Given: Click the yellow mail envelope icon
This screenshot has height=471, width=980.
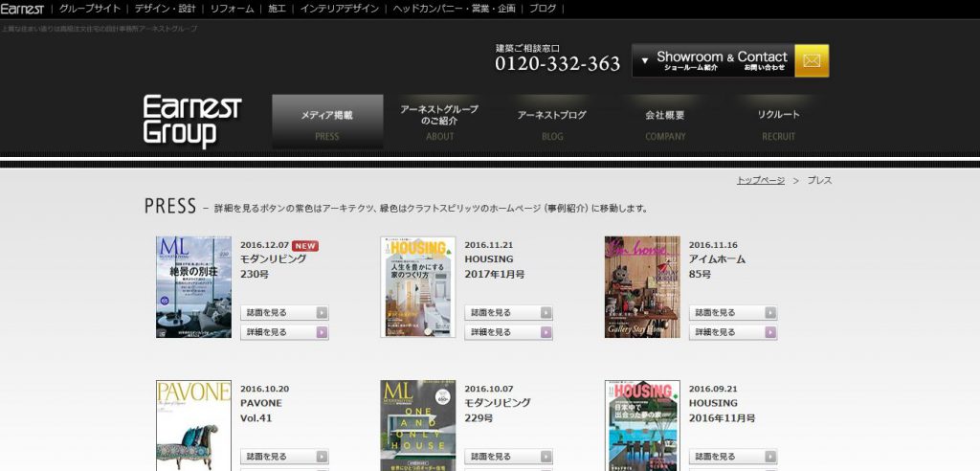Looking at the screenshot, I should [812, 60].
